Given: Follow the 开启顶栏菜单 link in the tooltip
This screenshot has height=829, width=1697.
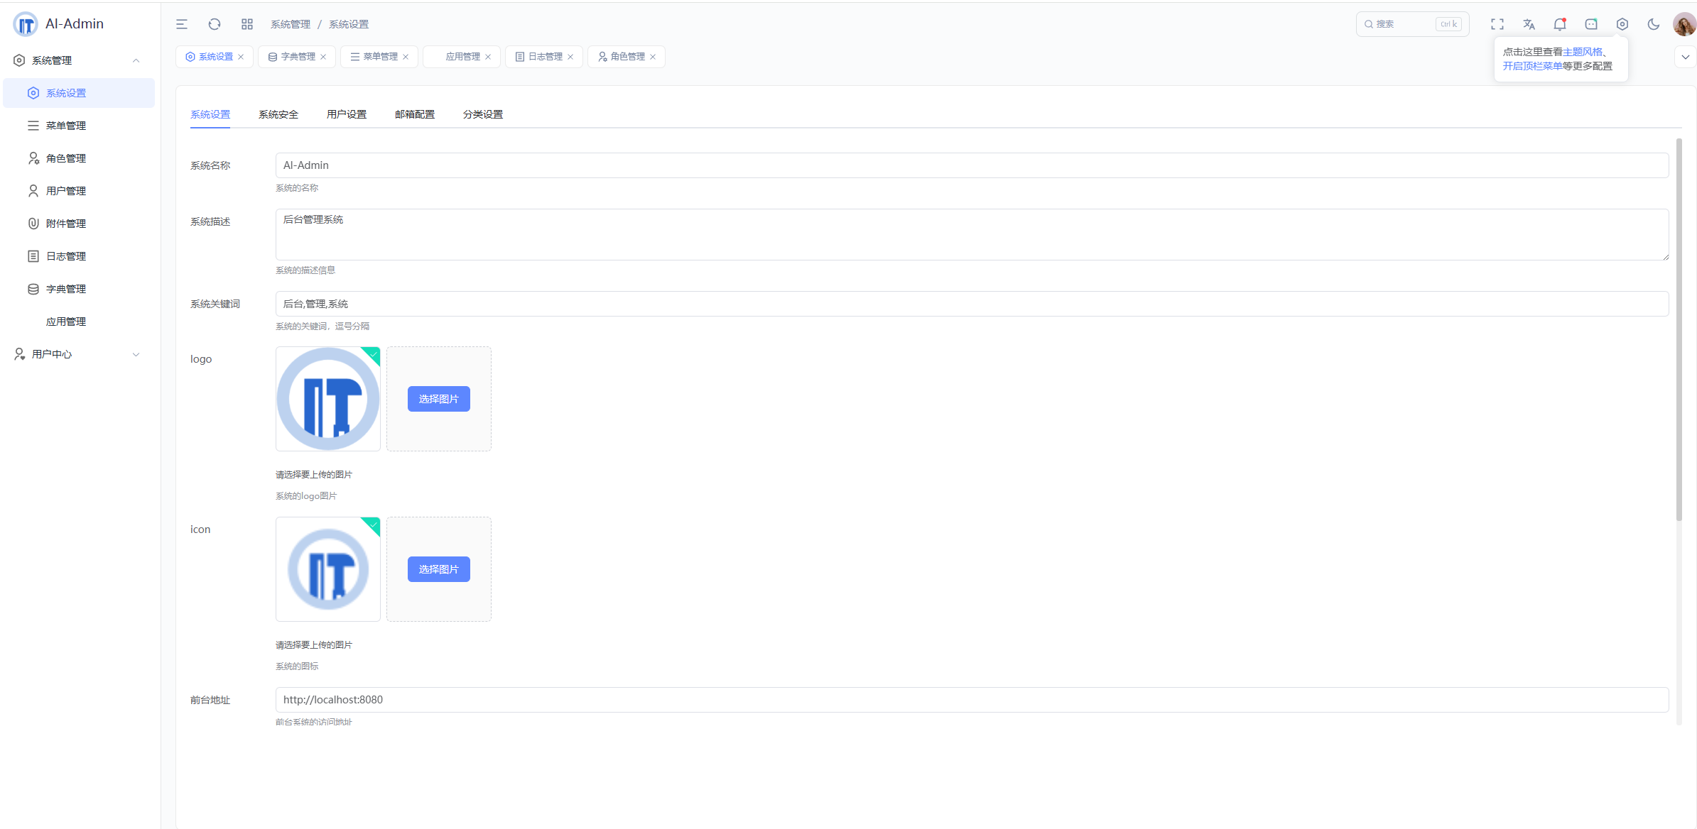Looking at the screenshot, I should tap(1532, 66).
